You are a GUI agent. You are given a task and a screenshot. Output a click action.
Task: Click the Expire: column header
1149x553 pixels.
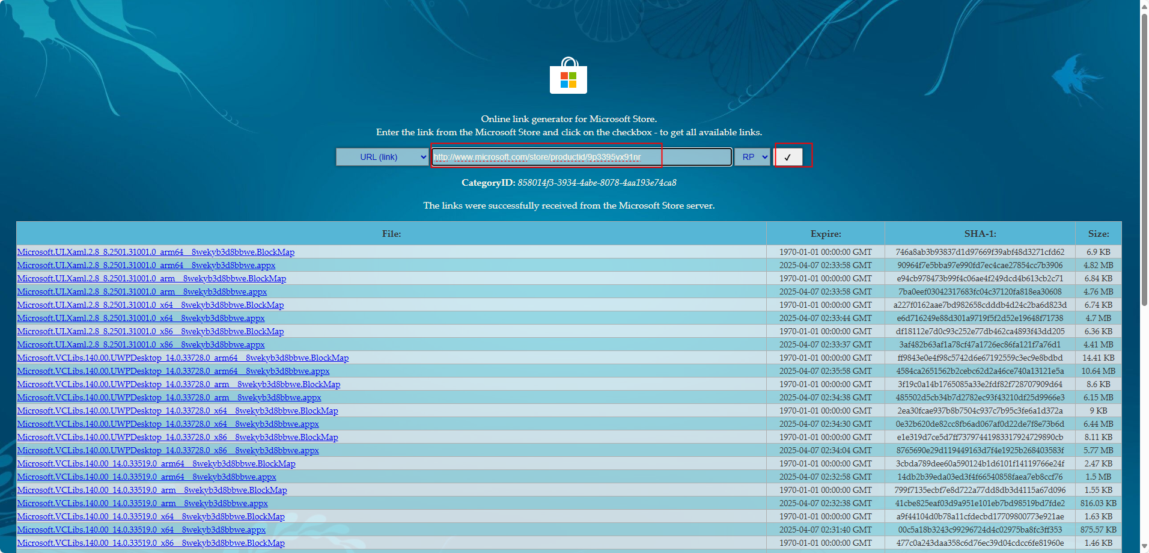[x=826, y=234]
